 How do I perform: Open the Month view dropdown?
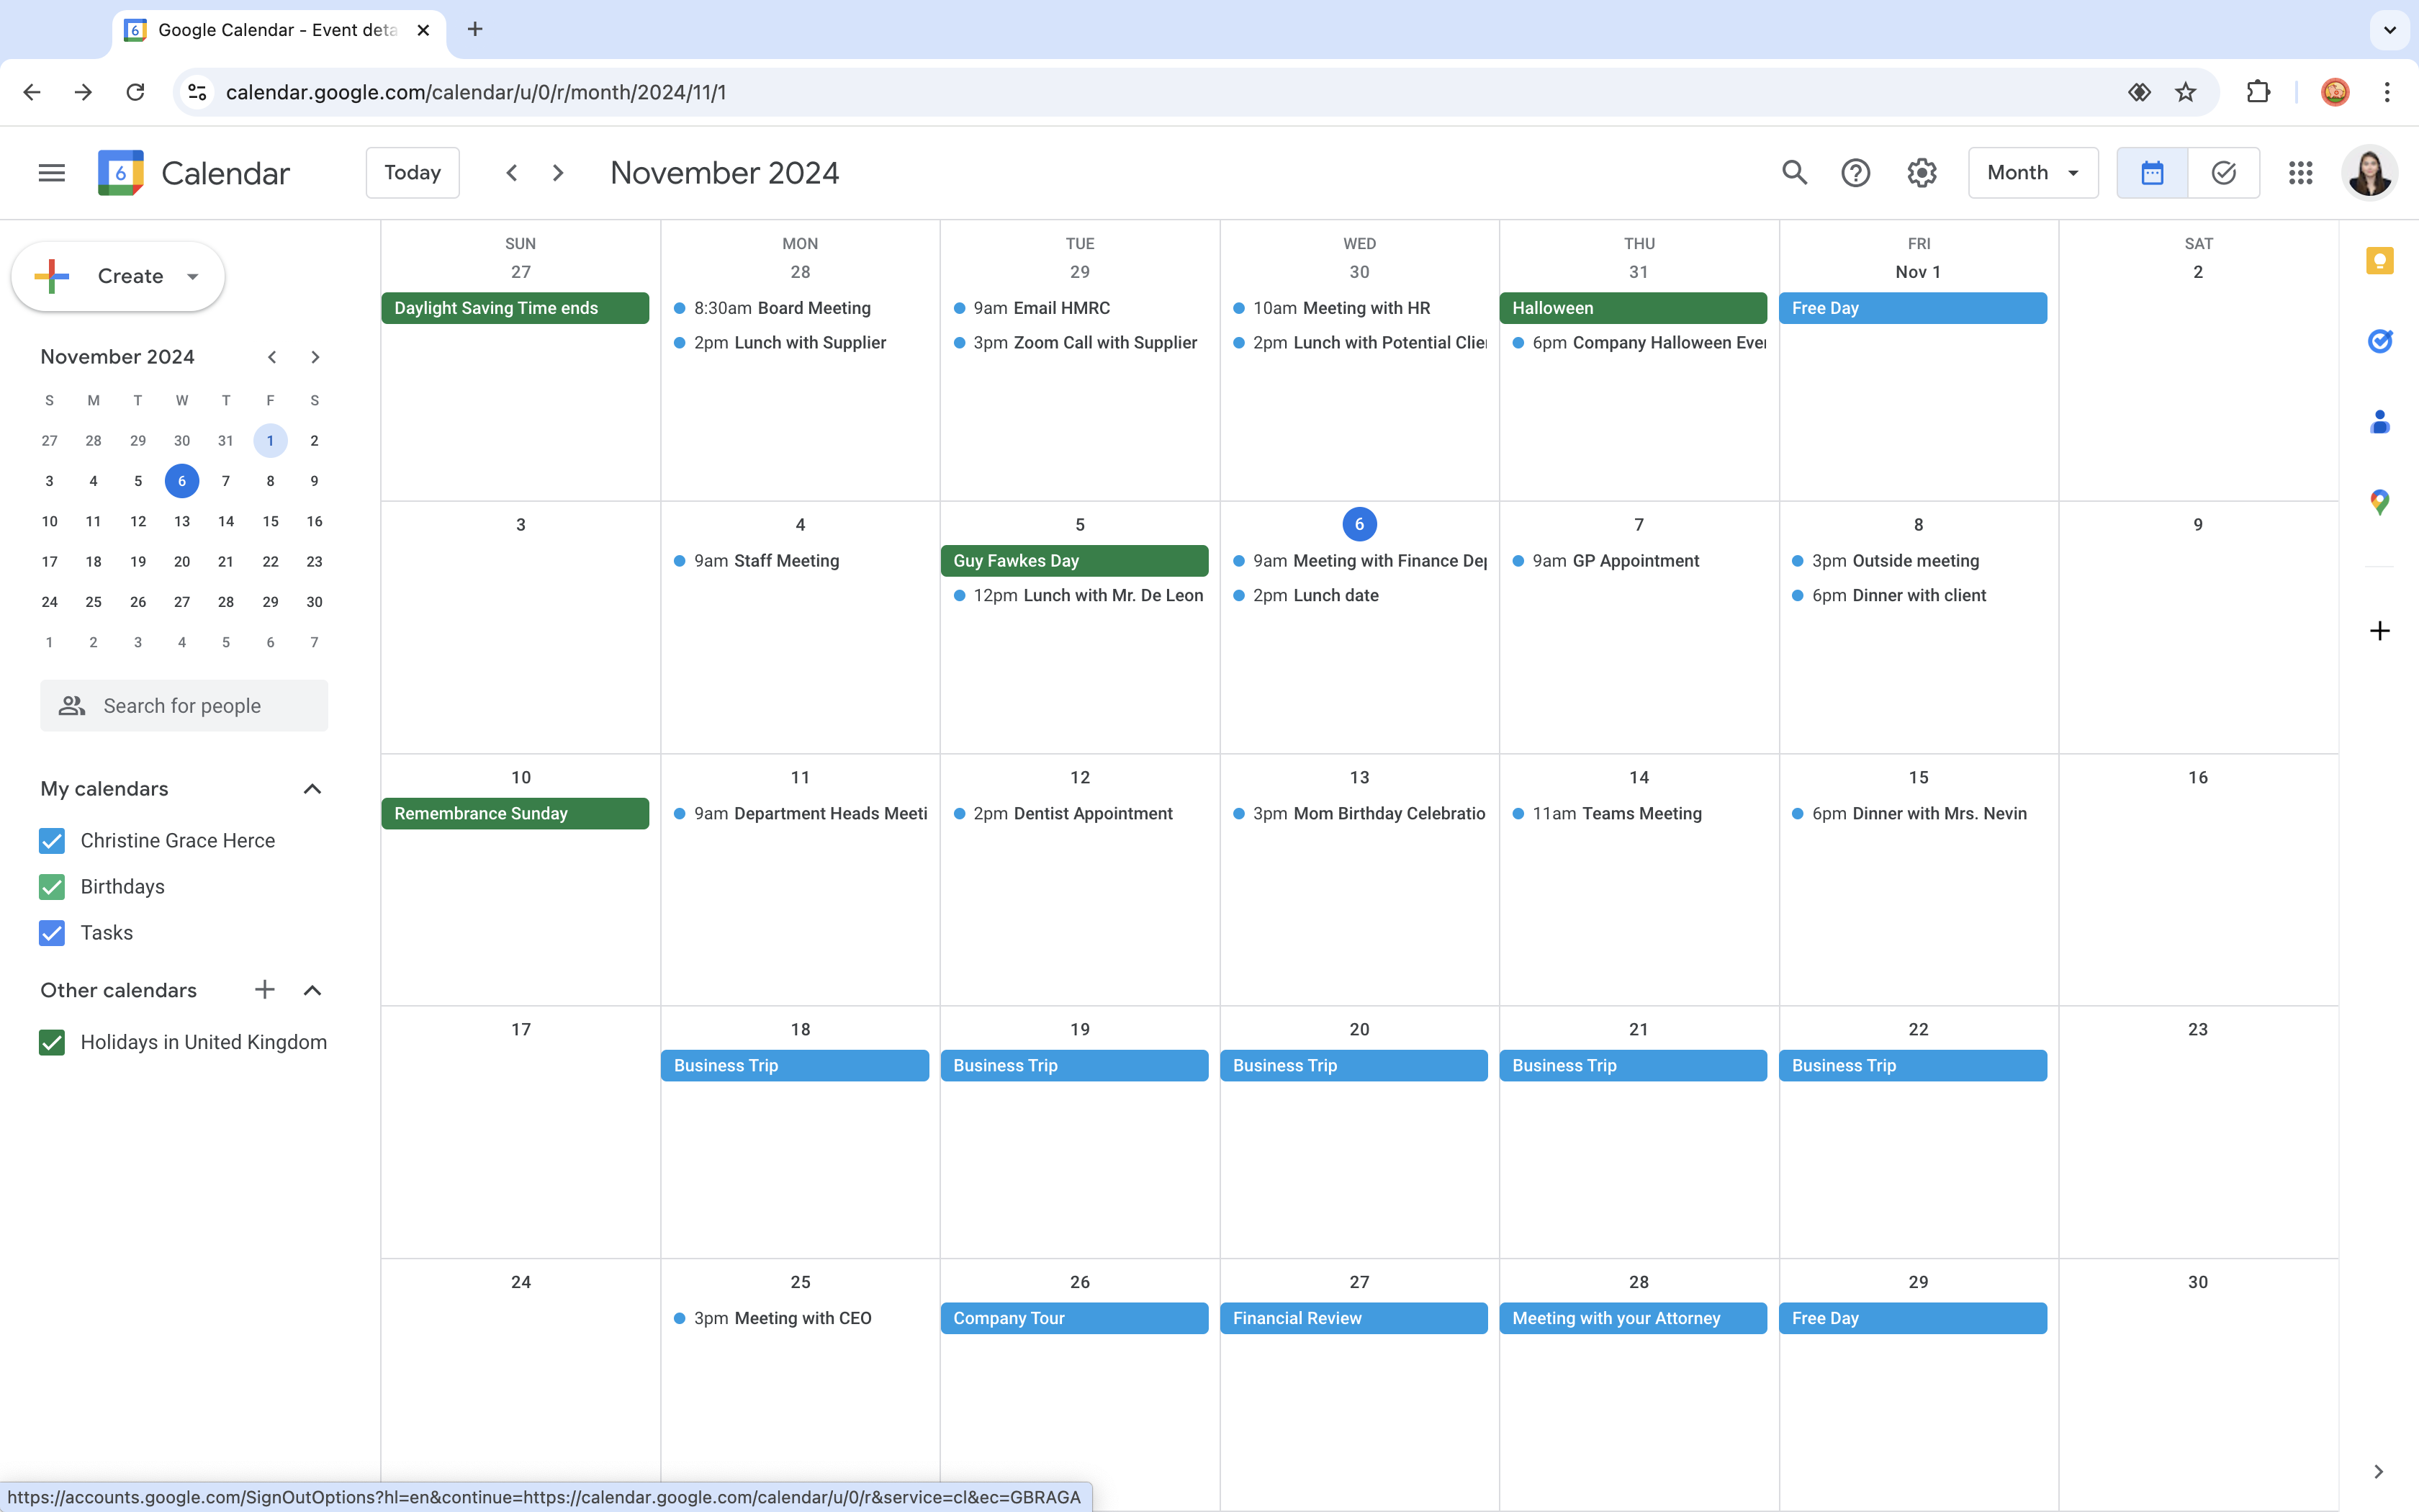(2032, 173)
